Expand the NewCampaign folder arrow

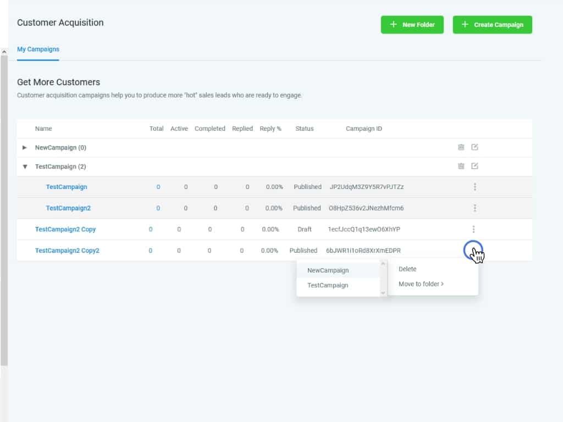[25, 148]
